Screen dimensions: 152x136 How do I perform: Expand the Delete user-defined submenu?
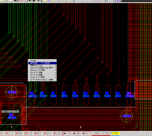point(42,70)
